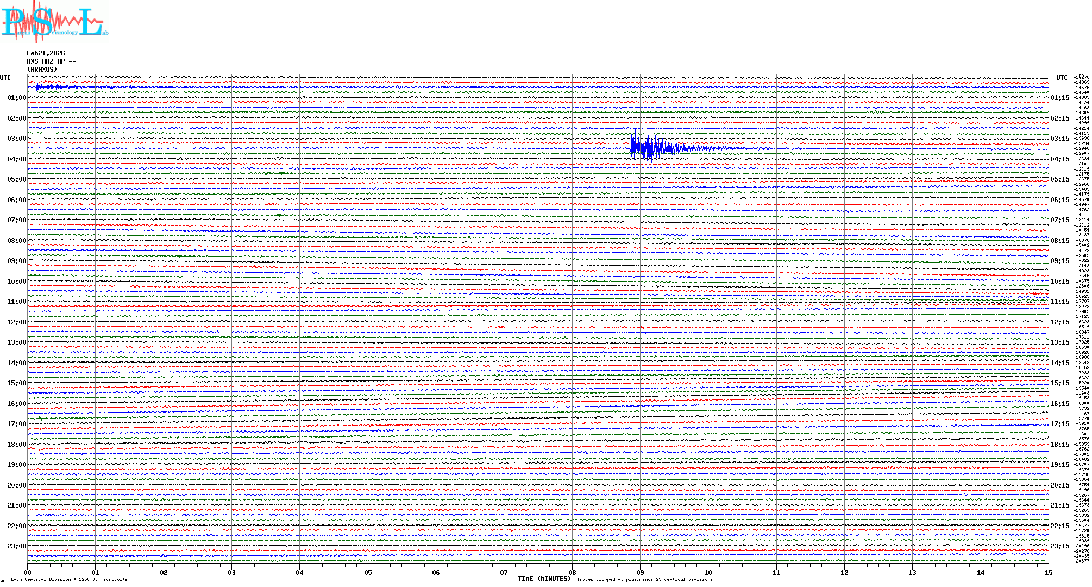Screen dimensions: 1092x587
Task: Click the 20:15 time label on right
Action: click(x=1059, y=485)
